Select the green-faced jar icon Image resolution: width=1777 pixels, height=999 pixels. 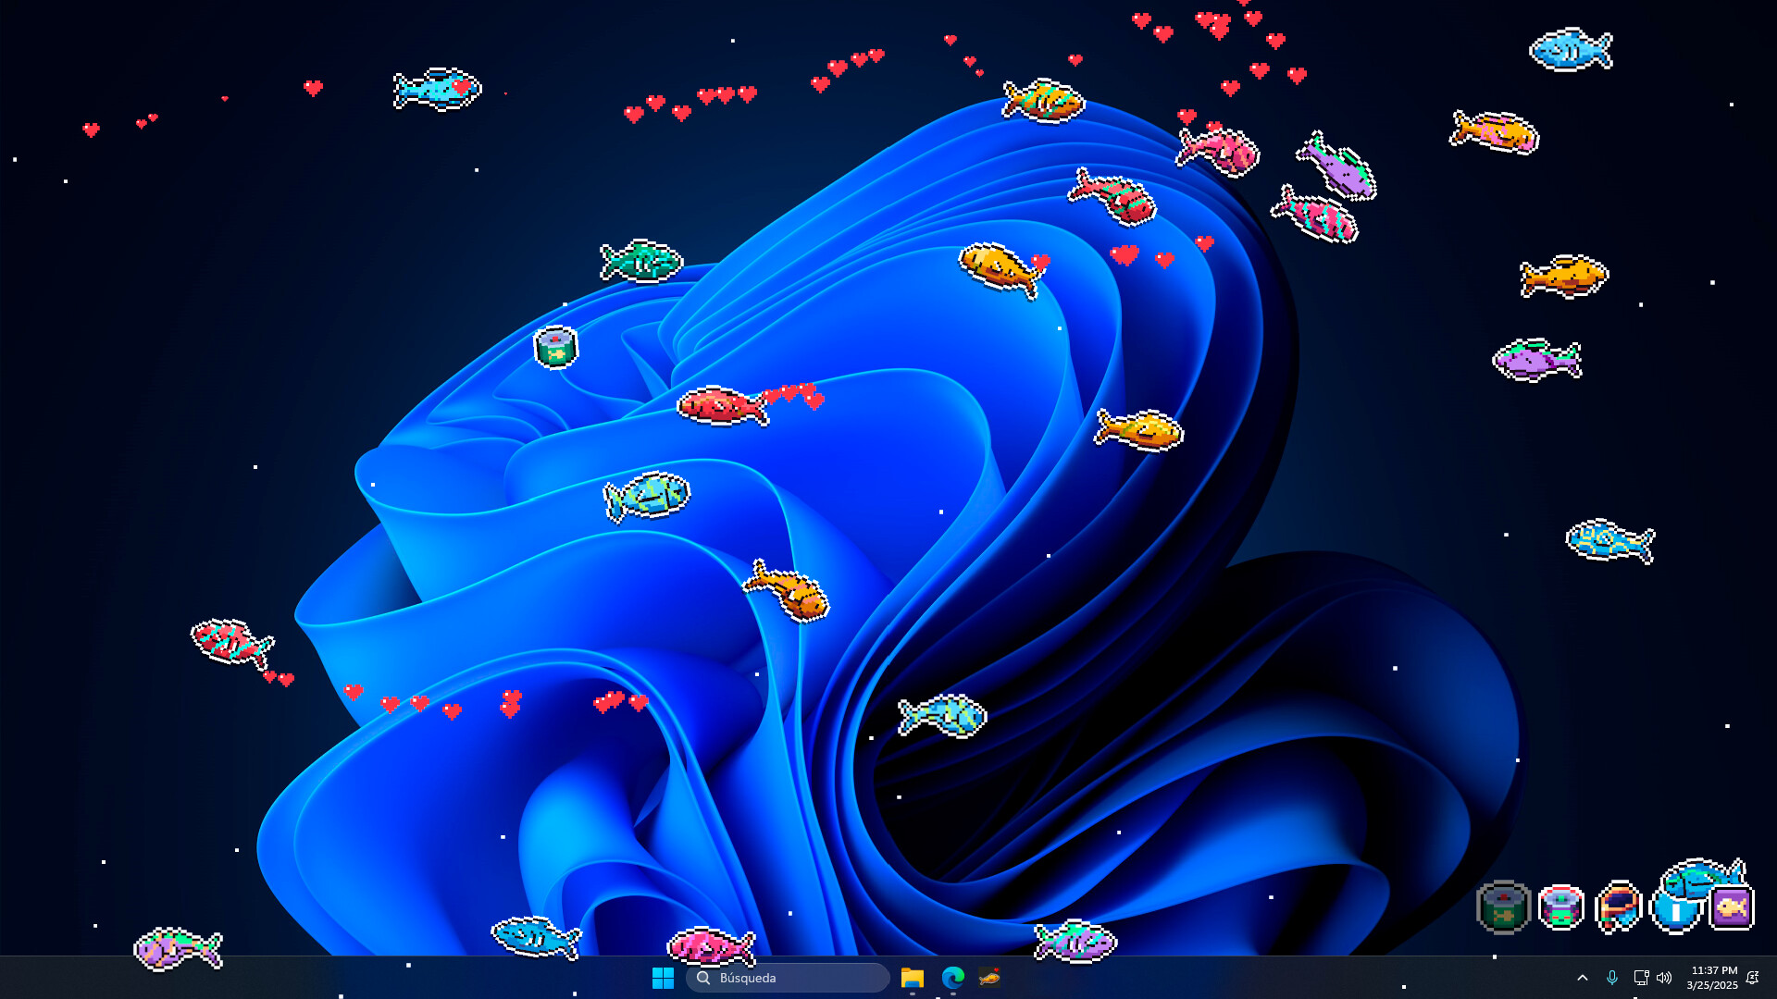coord(1561,907)
